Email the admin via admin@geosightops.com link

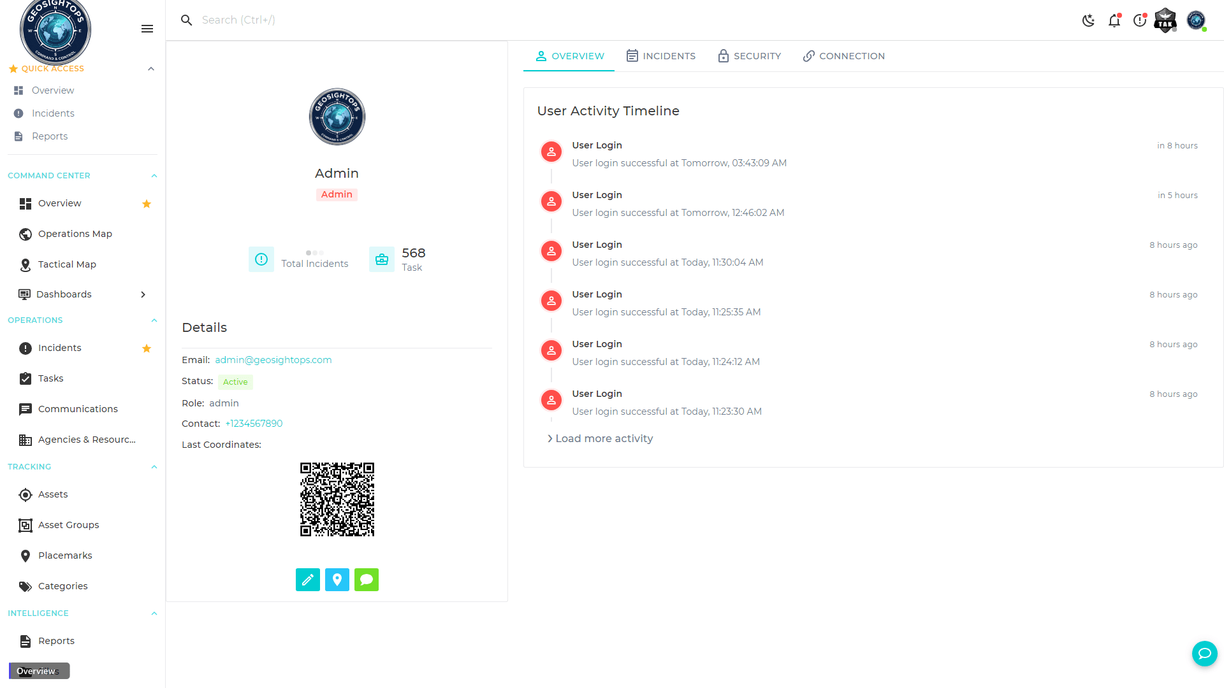coord(273,359)
